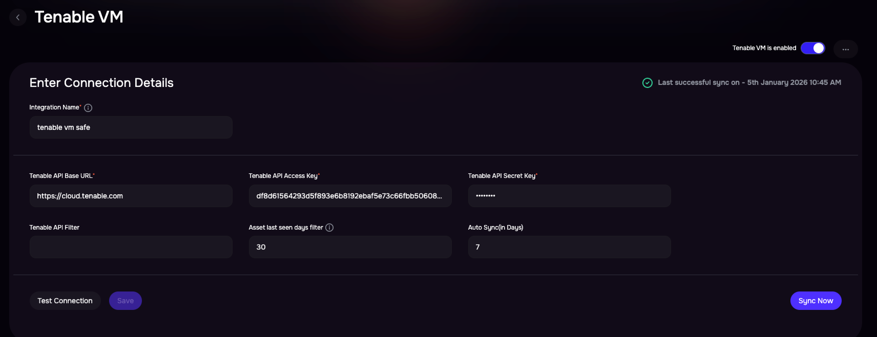Image resolution: width=877 pixels, height=337 pixels.
Task: Click the Asset last seen days field showing 30
Action: coord(350,247)
